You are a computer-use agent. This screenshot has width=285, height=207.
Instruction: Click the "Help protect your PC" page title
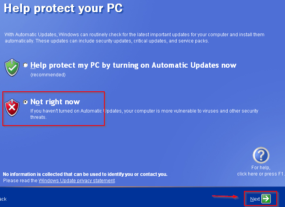(63, 8)
